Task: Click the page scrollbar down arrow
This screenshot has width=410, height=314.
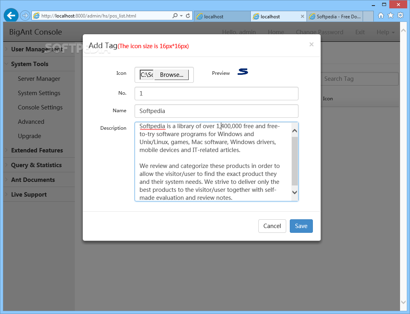Action: 403,302
